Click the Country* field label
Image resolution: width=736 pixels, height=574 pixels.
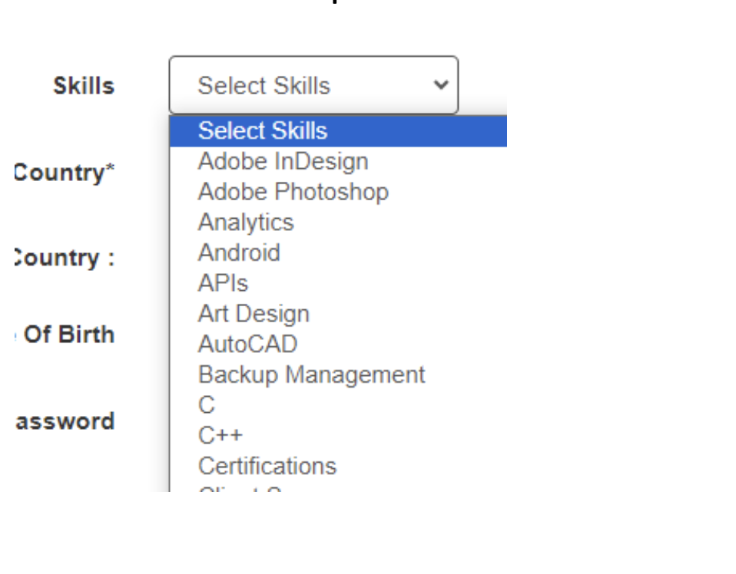coord(64,173)
